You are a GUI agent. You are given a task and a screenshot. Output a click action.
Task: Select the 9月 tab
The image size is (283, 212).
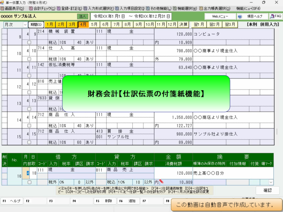139,25
